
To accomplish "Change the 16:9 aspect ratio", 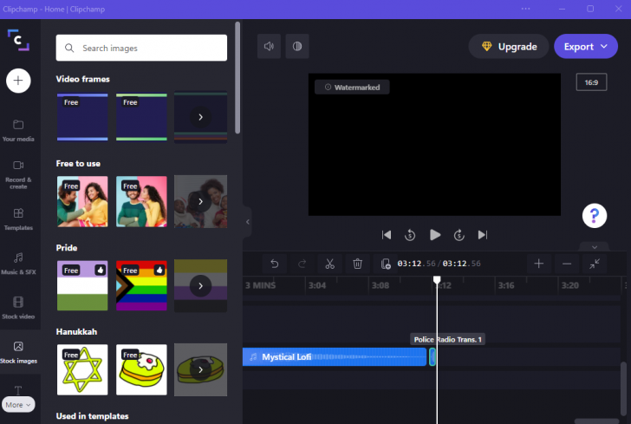I will pos(591,82).
